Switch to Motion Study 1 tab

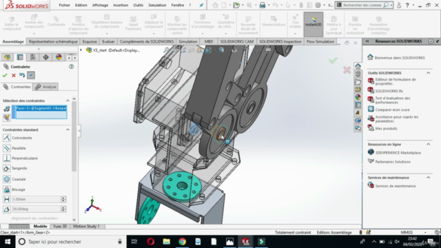[x=86, y=226]
